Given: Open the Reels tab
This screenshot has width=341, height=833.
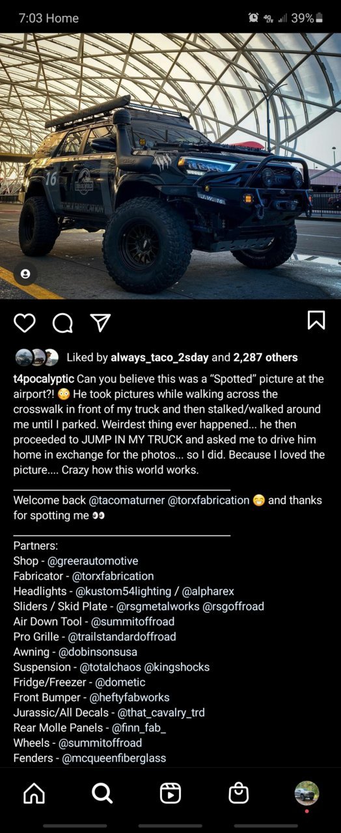Looking at the screenshot, I should [x=170, y=793].
